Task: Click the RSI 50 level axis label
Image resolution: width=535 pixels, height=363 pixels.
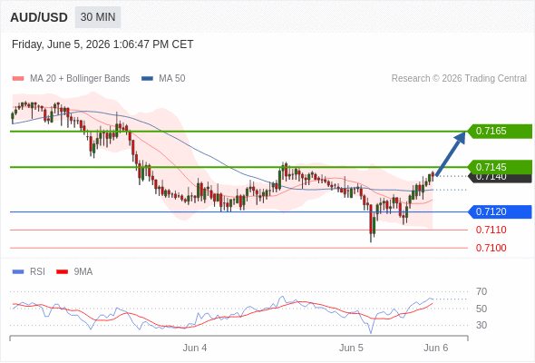Action: click(x=481, y=309)
